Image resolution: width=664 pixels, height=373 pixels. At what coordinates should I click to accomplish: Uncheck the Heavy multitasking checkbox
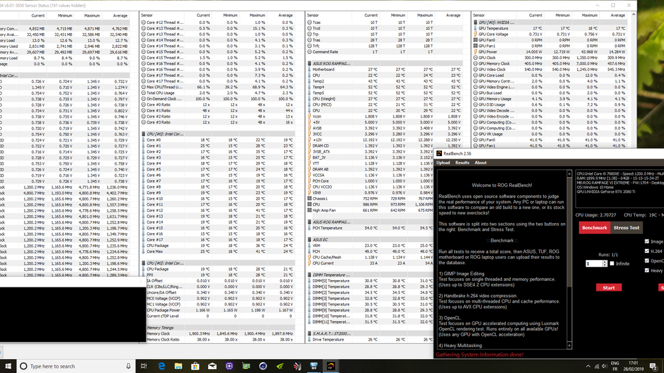pyautogui.click(x=647, y=270)
